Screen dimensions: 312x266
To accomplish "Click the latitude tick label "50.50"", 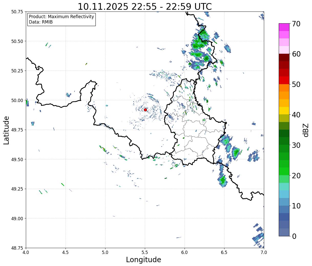I will pyautogui.click(x=17, y=41).
